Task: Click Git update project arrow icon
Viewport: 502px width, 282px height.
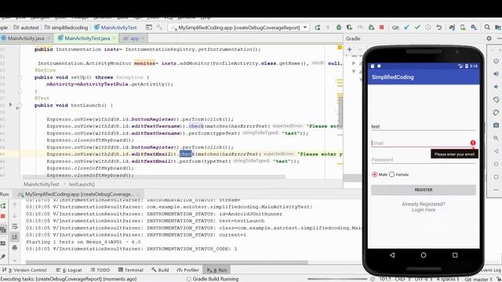Action: point(406,27)
